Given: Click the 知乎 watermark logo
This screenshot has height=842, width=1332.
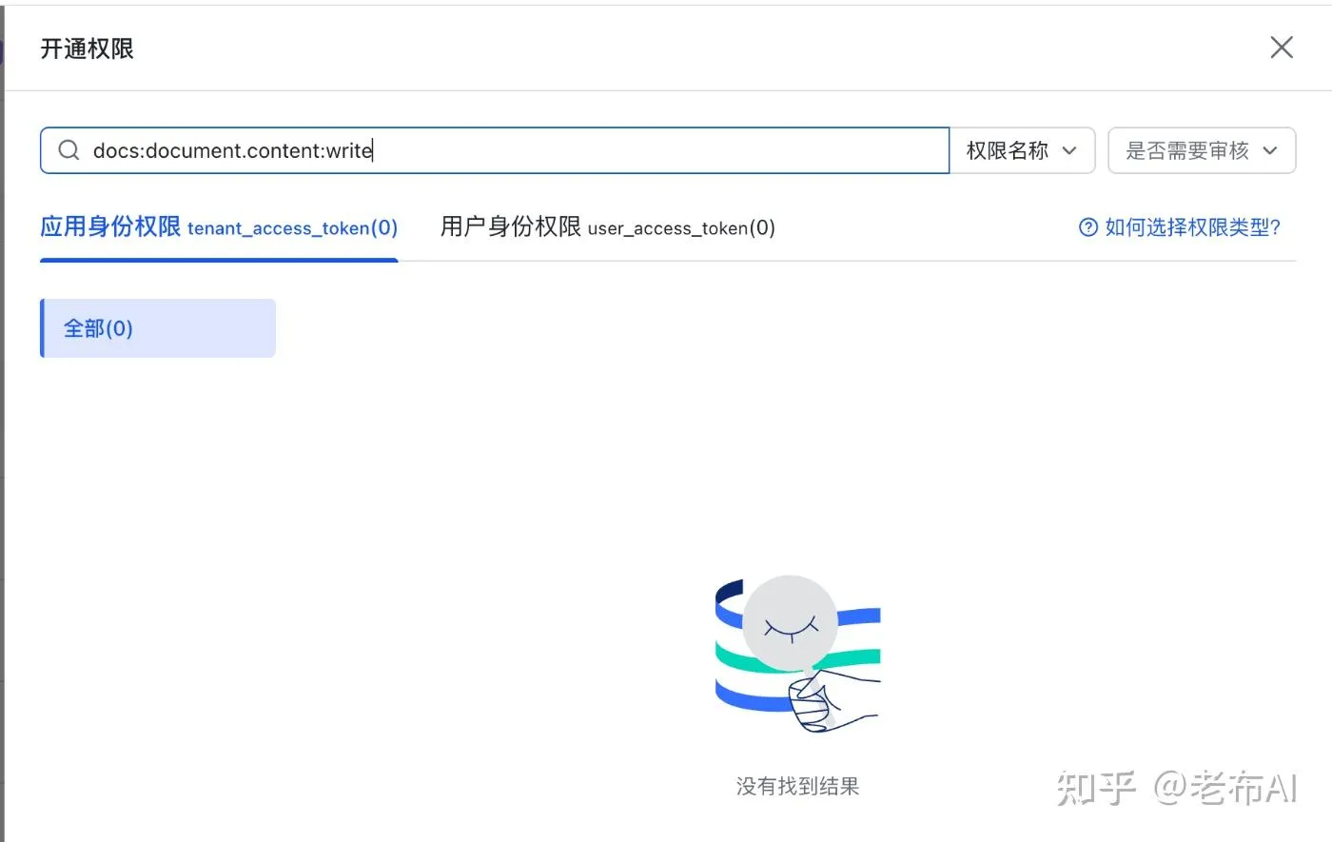Looking at the screenshot, I should pos(1097,788).
